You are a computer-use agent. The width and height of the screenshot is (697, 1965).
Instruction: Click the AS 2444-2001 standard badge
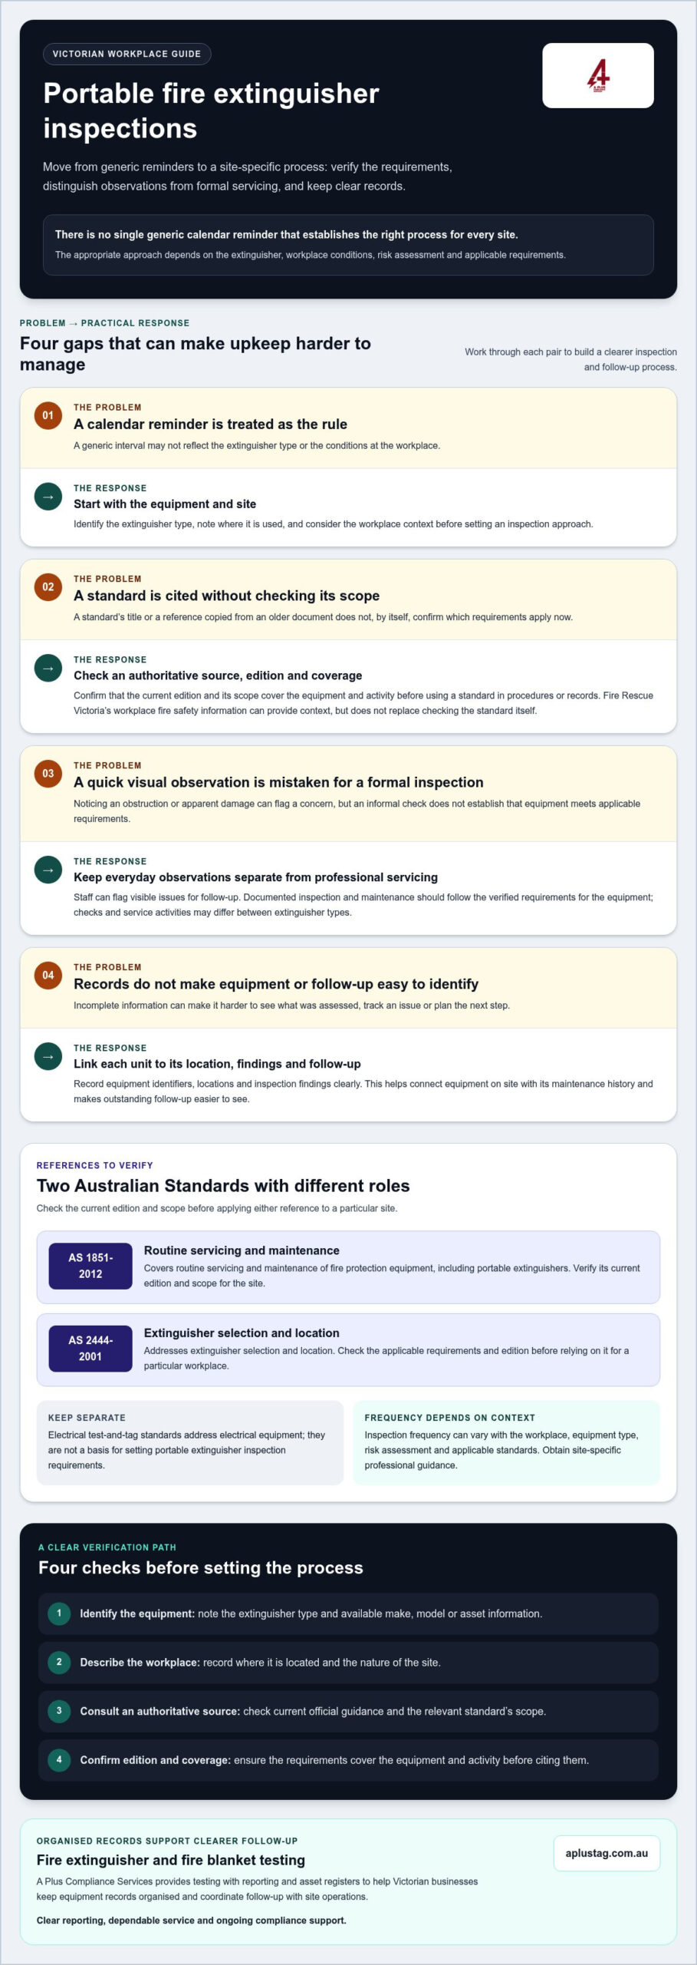coord(90,1349)
